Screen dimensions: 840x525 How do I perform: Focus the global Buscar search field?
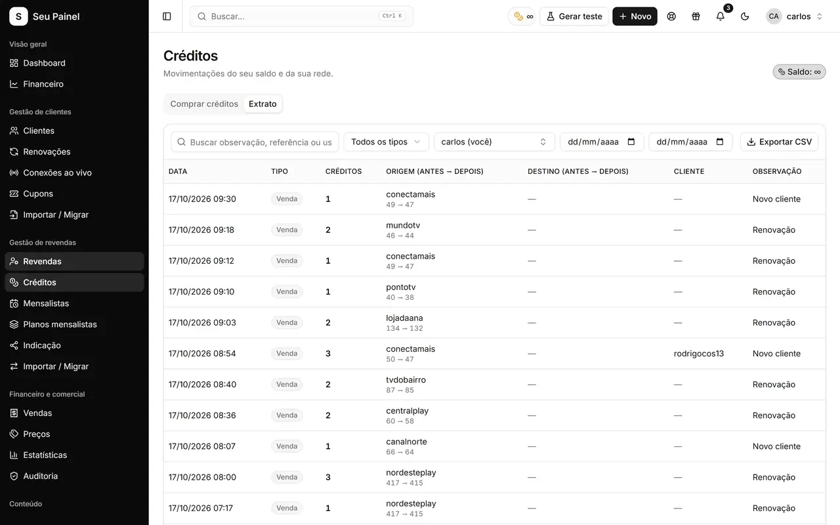(x=301, y=16)
